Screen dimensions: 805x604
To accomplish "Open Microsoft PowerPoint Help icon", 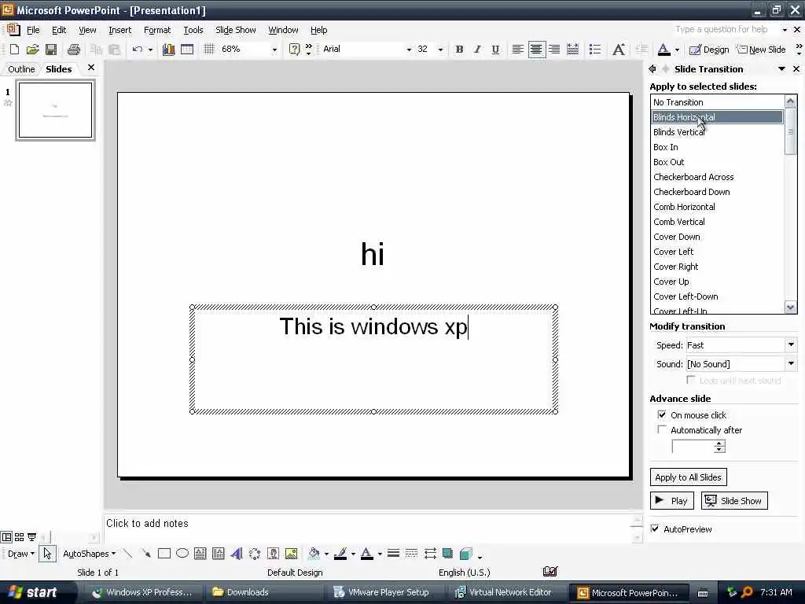I will (294, 50).
